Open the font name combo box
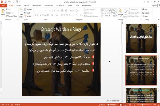This screenshot has width=160, height=106. coord(40,11)
